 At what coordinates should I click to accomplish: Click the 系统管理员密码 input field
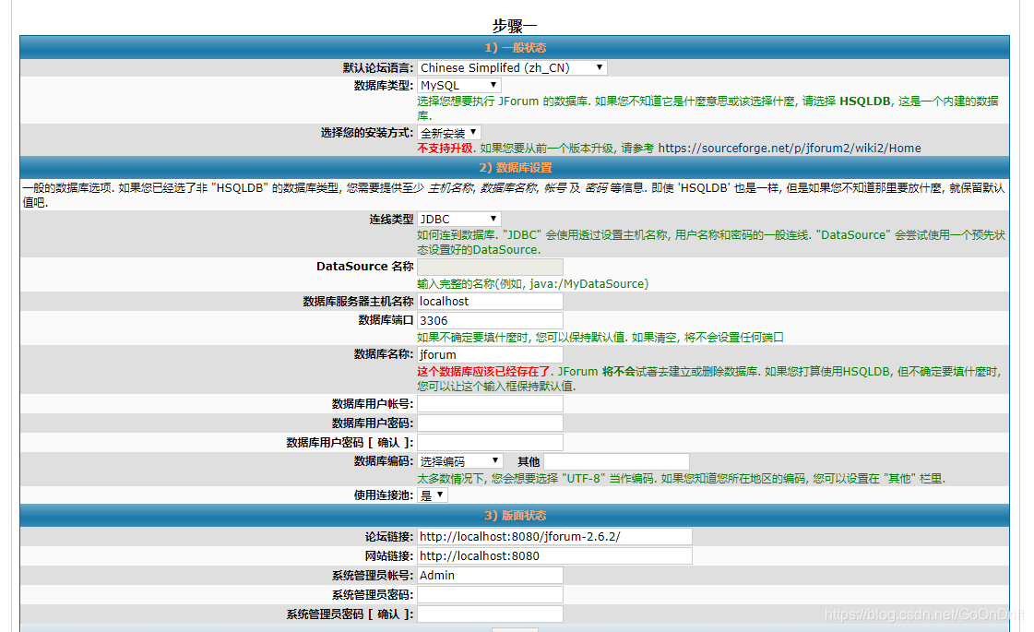tap(490, 594)
